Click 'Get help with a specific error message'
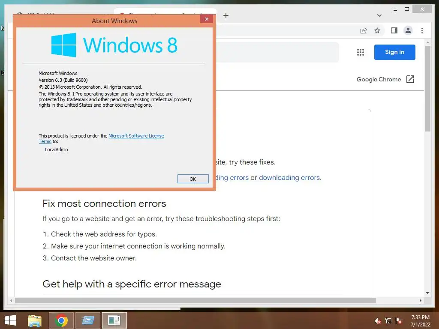The image size is (439, 329). pyautogui.click(x=132, y=284)
